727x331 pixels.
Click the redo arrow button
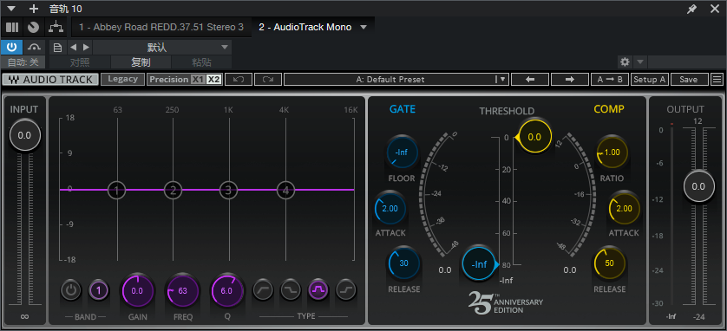[x=267, y=80]
